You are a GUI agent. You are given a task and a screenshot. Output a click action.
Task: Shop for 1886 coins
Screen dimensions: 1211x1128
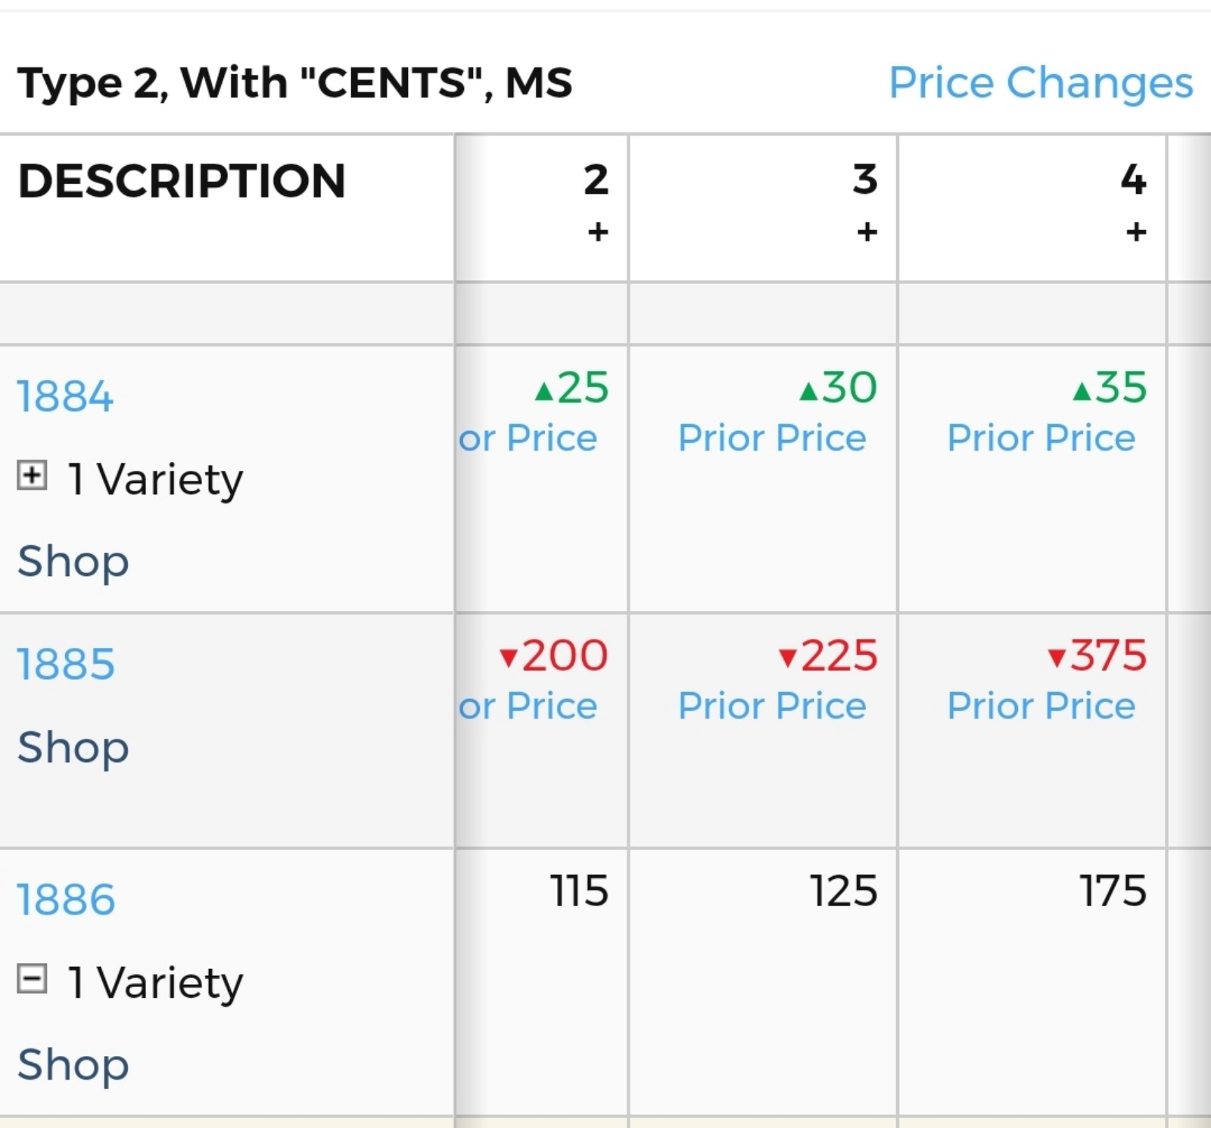point(73,1064)
